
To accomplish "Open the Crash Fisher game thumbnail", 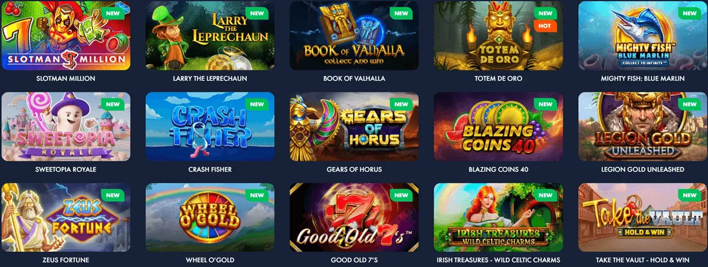I will 210,126.
